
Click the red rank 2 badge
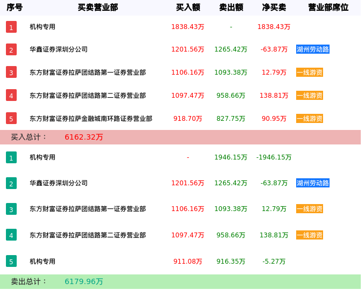[11, 49]
